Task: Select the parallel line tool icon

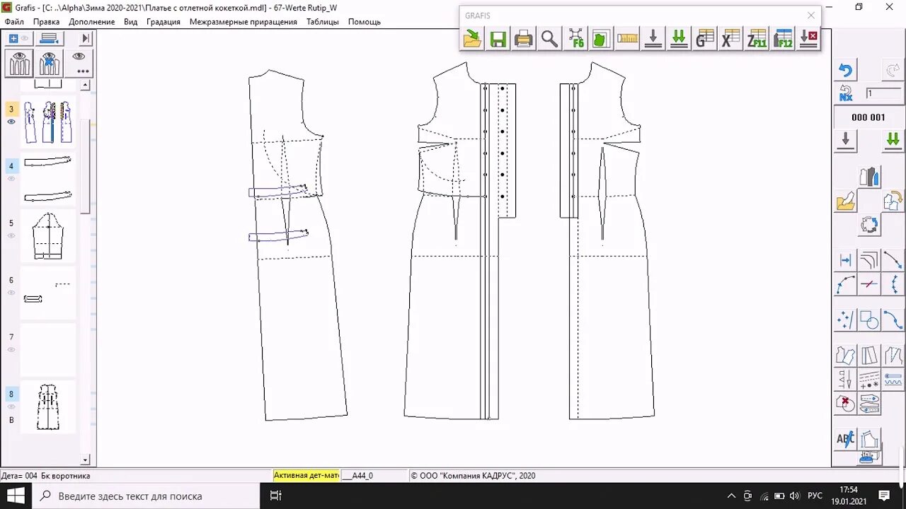Action: tap(846, 260)
